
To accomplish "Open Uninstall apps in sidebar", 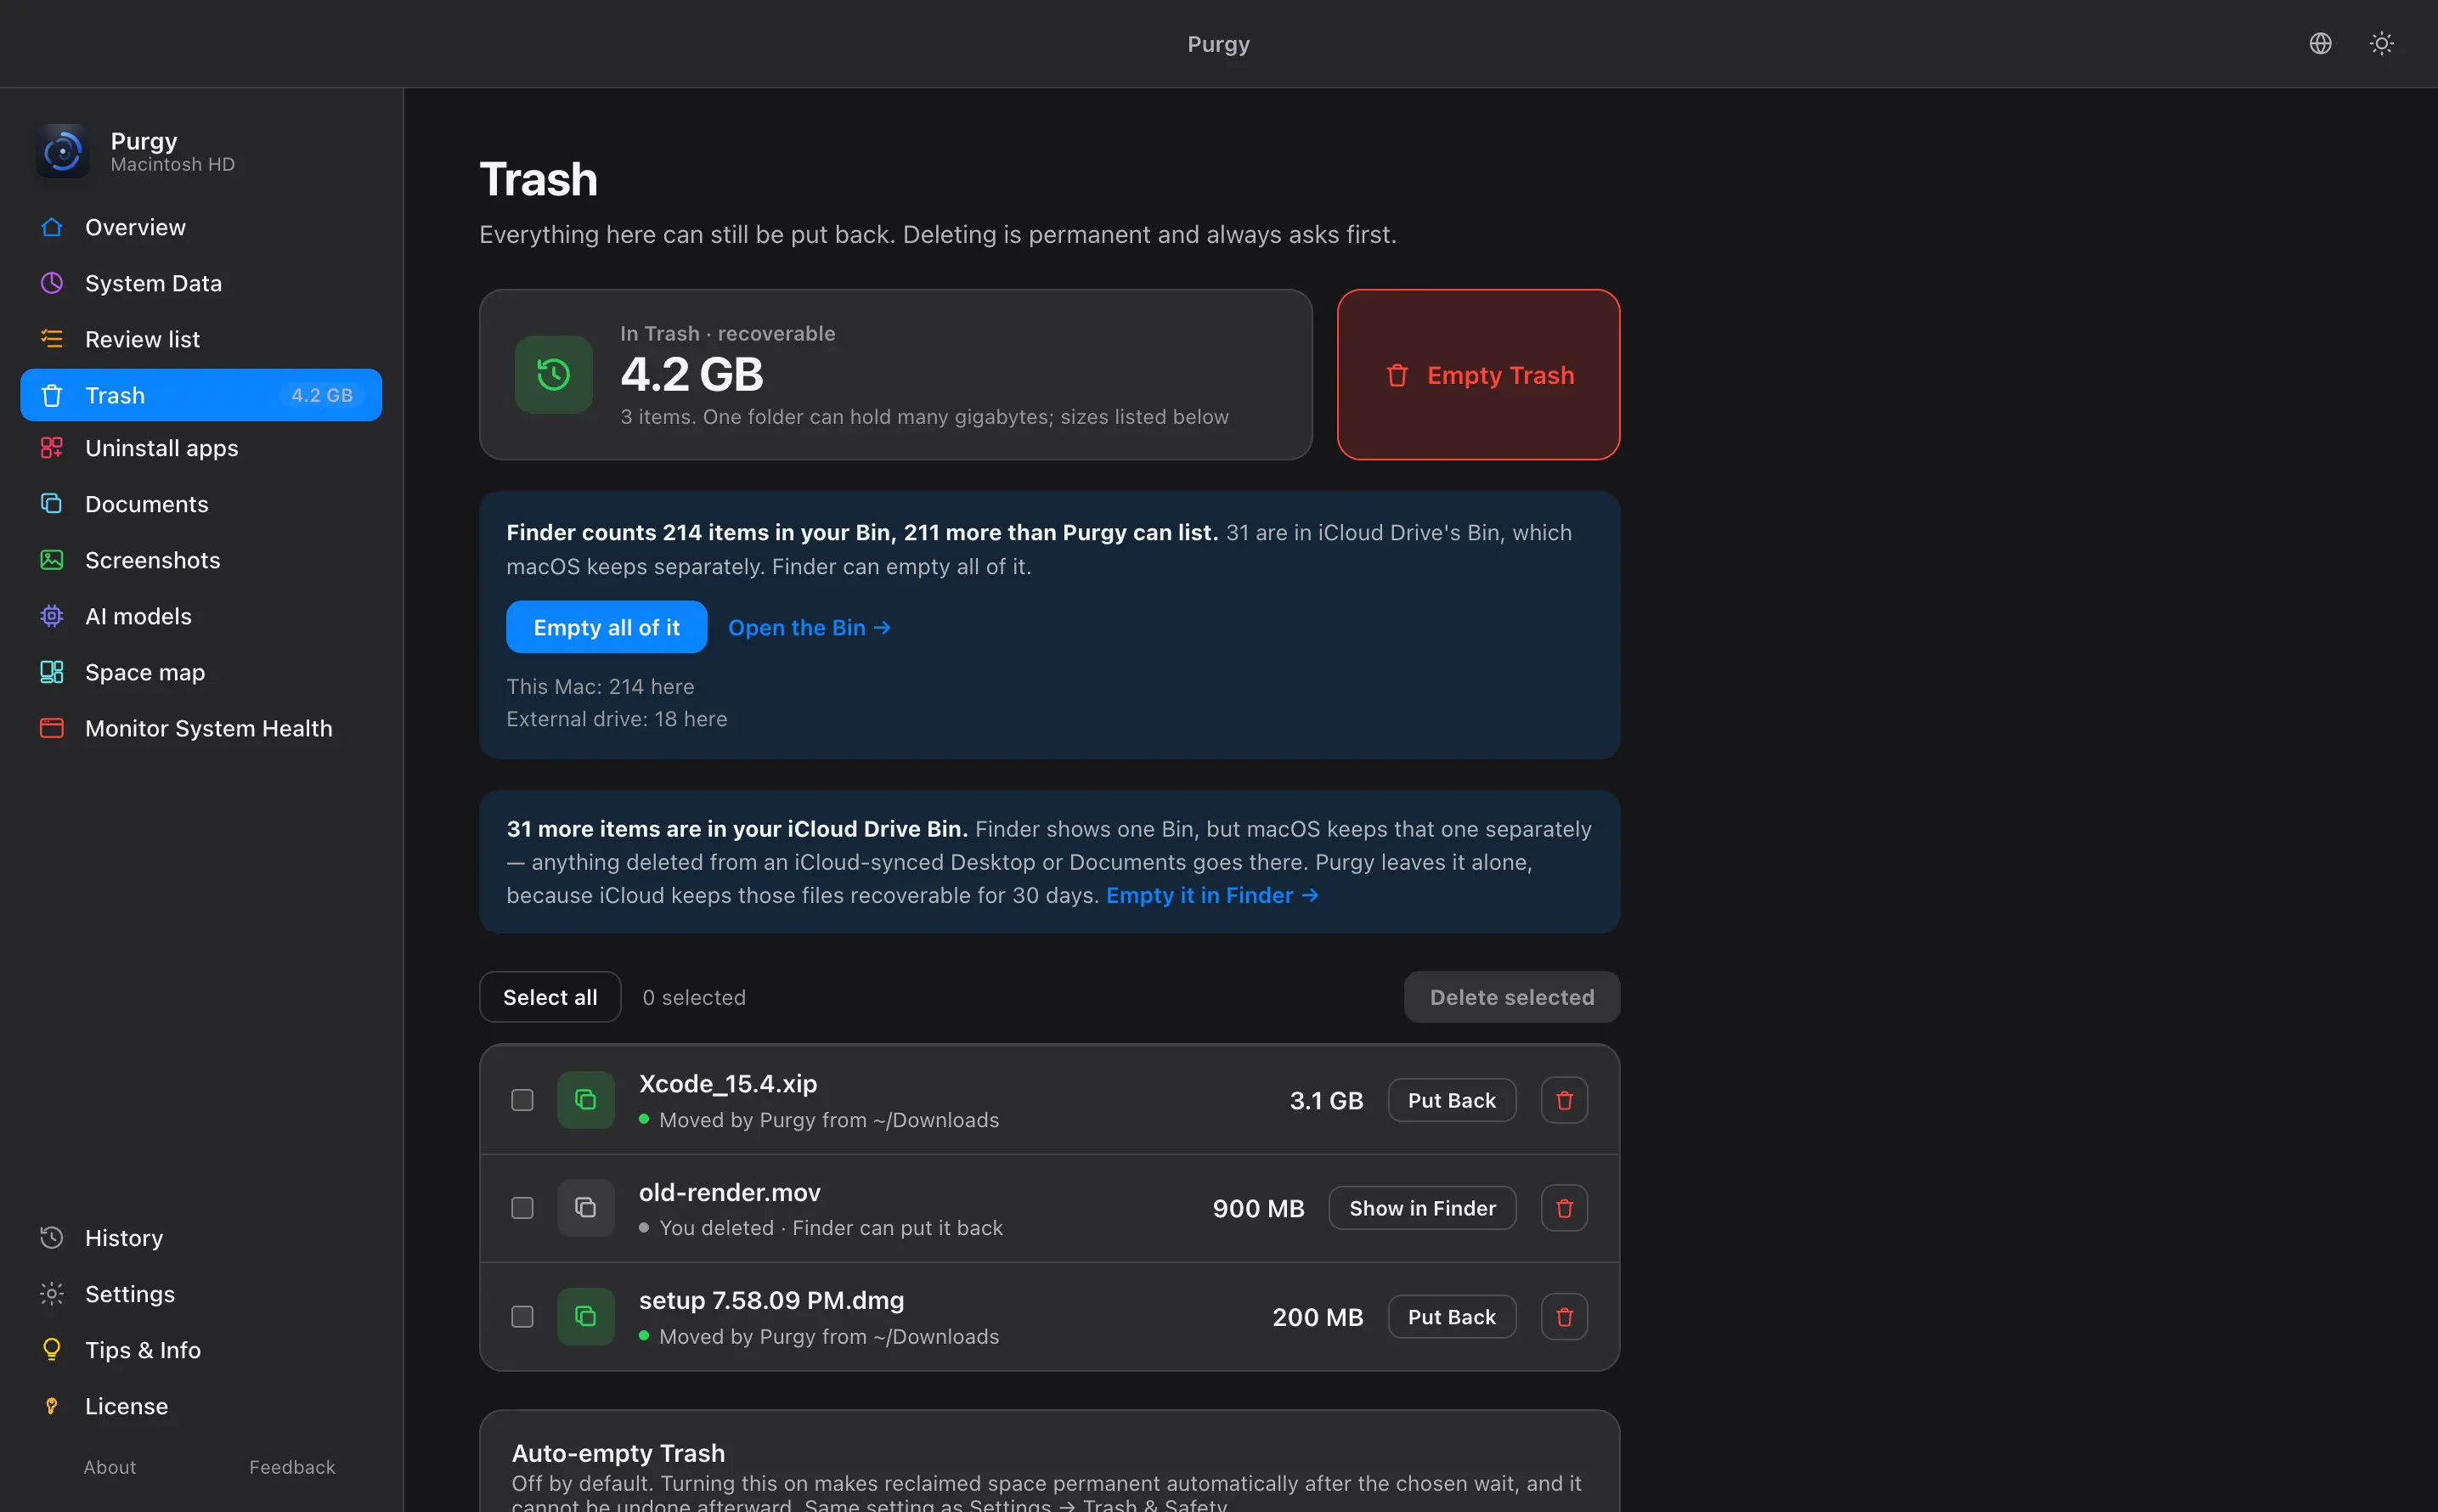I will click(201, 448).
